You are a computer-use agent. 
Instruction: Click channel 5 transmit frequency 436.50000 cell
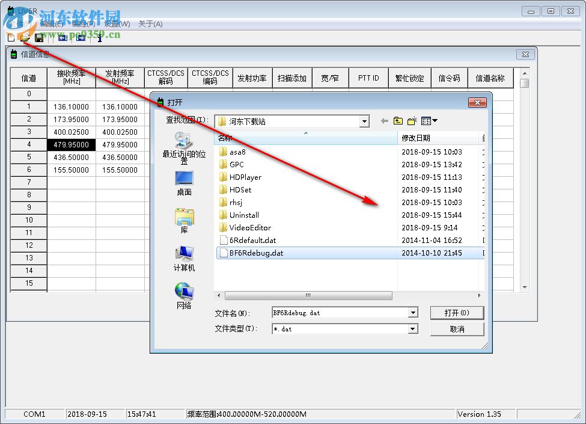click(120, 158)
